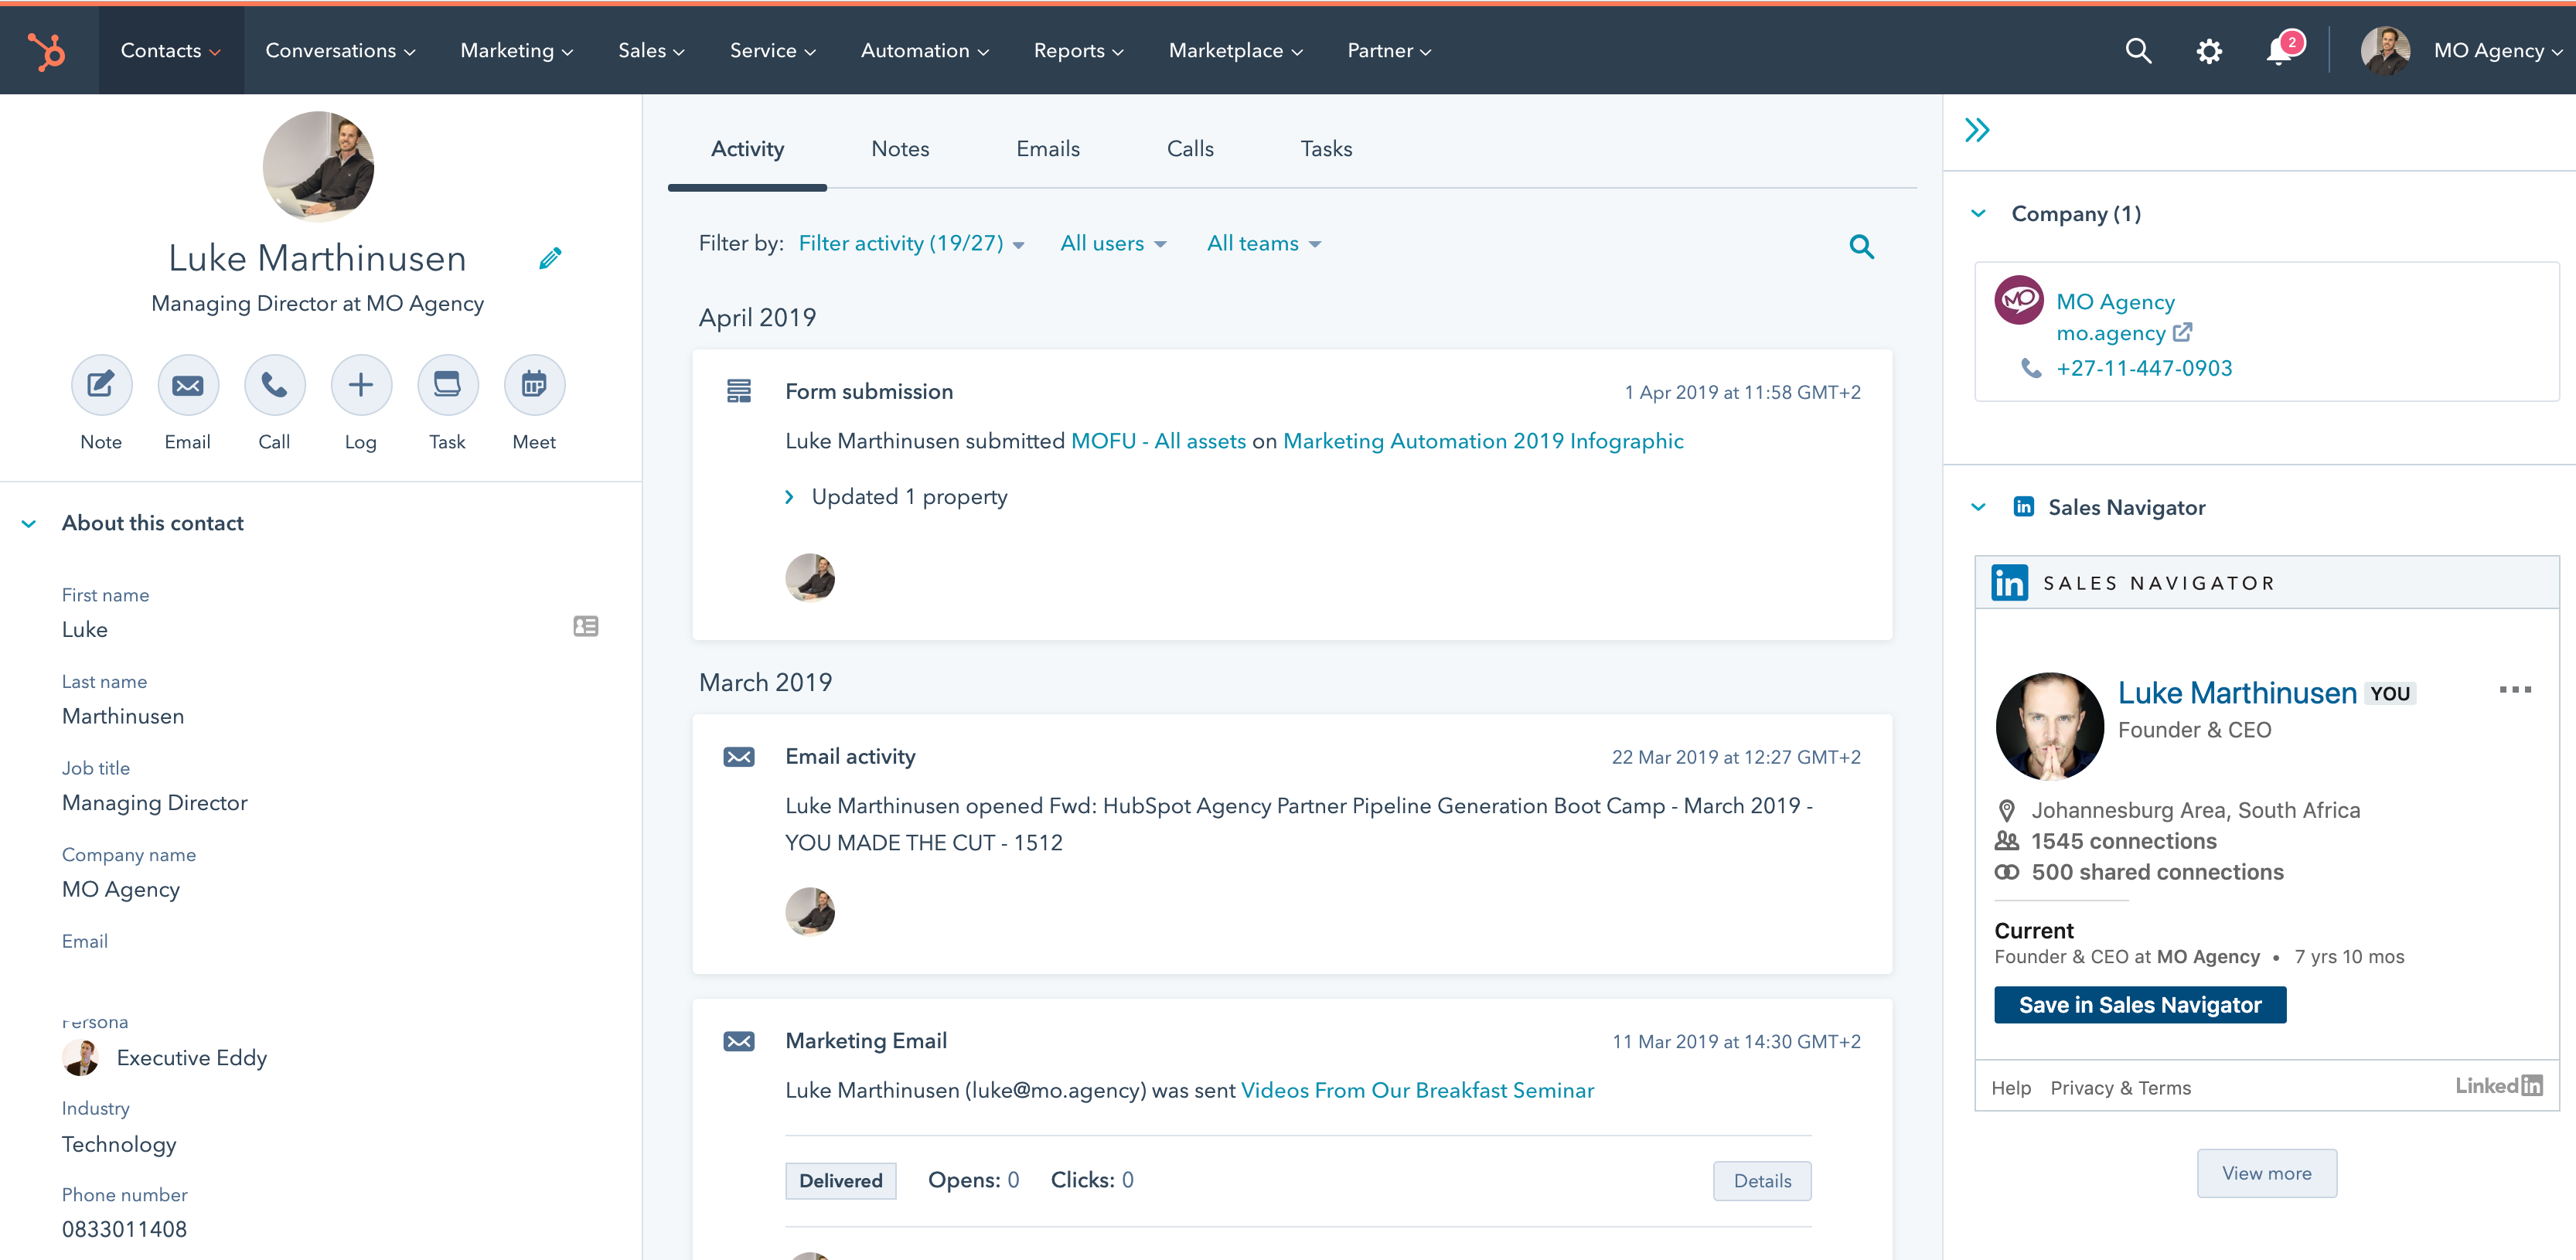The height and width of the screenshot is (1260, 2576).
Task: Open the Contacts menu
Action: [171, 50]
